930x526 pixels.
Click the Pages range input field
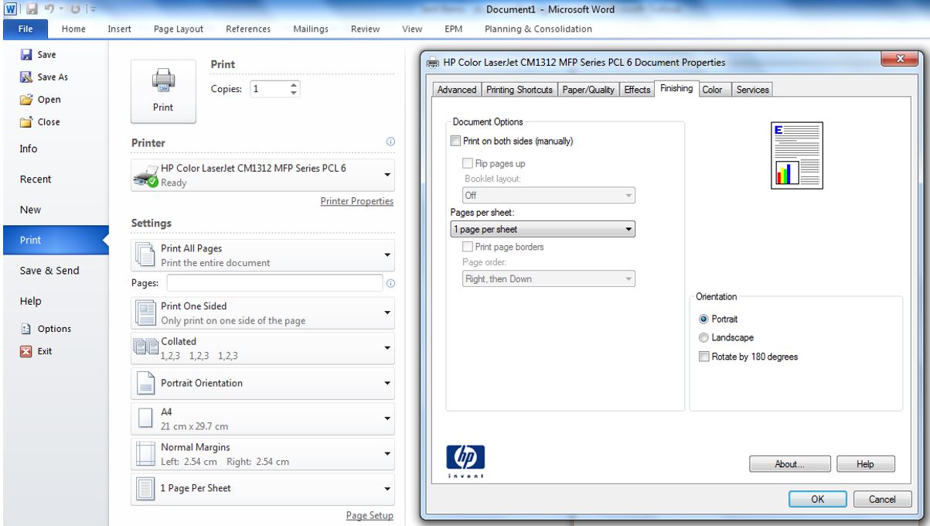(x=274, y=283)
